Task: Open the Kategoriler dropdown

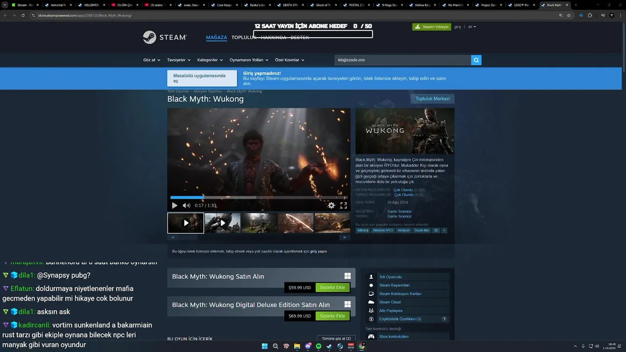Action: [210, 60]
